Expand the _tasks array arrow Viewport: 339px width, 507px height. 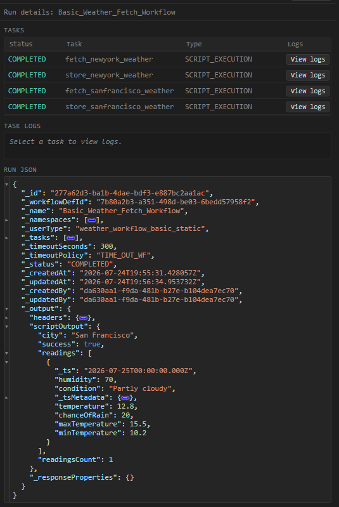[6, 238]
